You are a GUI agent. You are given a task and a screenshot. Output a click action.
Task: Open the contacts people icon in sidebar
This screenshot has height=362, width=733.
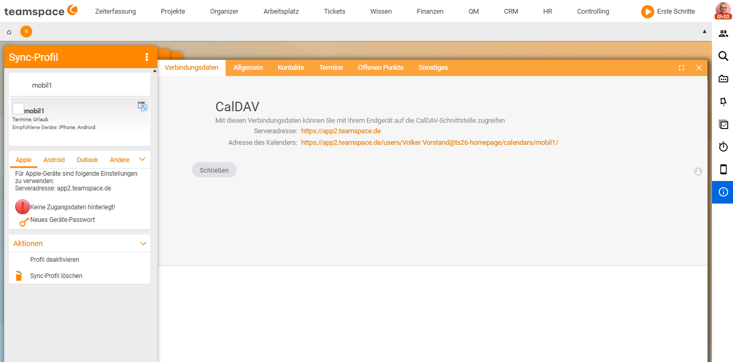click(723, 34)
